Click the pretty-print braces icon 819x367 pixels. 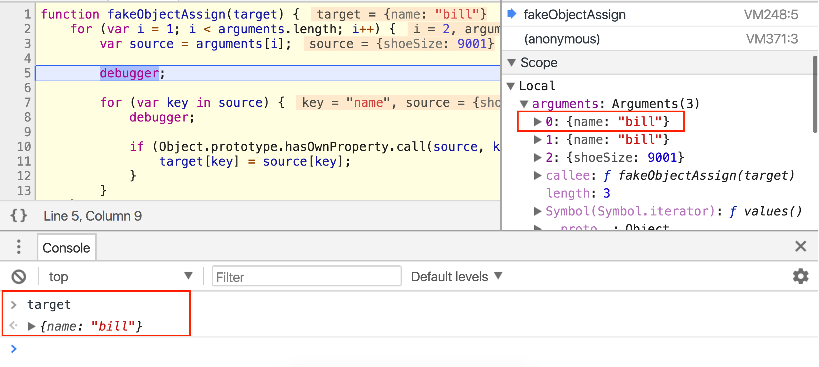pyautogui.click(x=19, y=216)
